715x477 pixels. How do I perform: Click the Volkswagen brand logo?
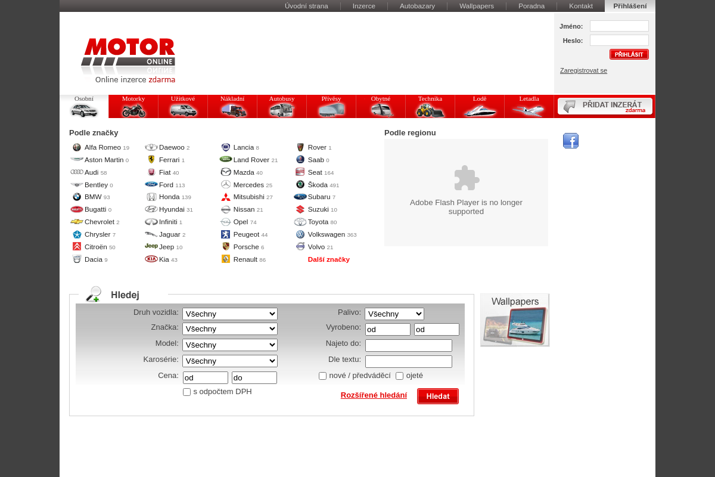[x=300, y=234]
